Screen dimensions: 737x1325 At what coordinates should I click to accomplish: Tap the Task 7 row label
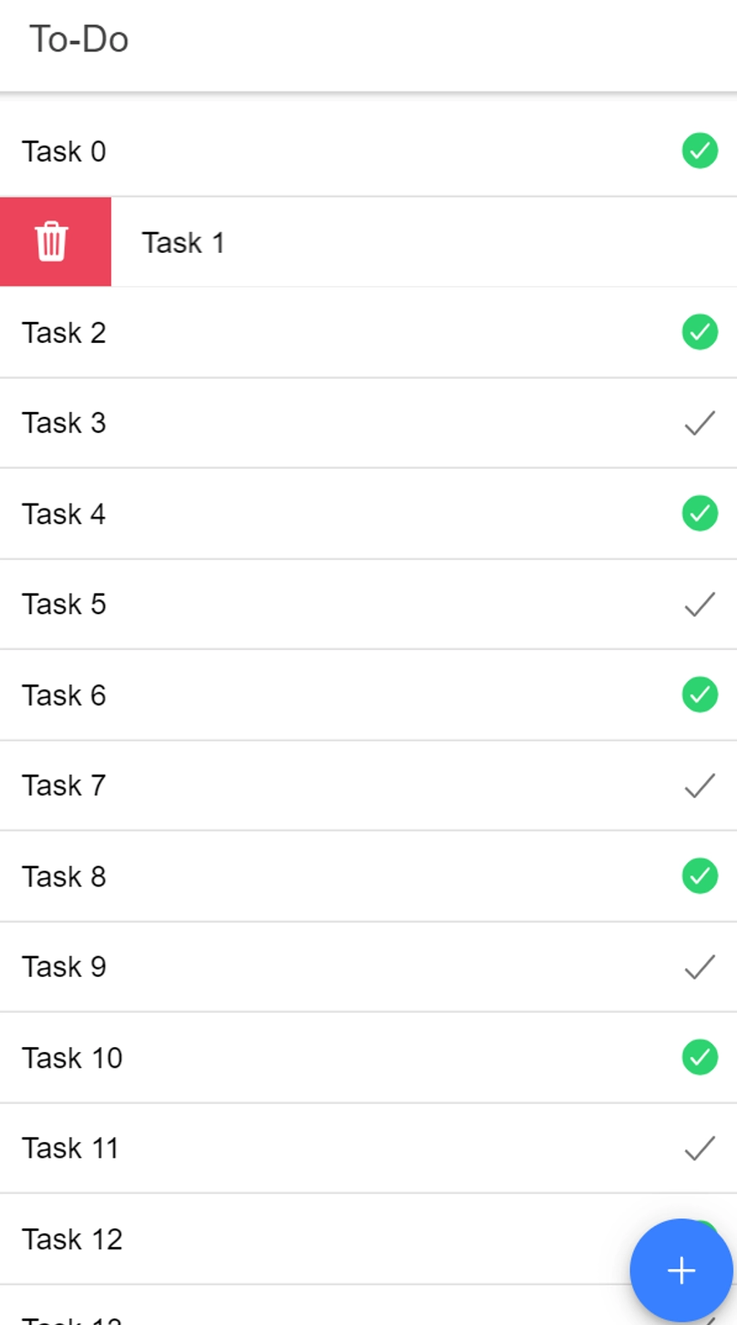tap(64, 786)
